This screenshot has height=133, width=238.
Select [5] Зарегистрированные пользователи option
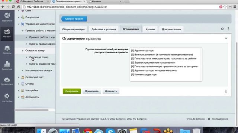(x=153, y=62)
